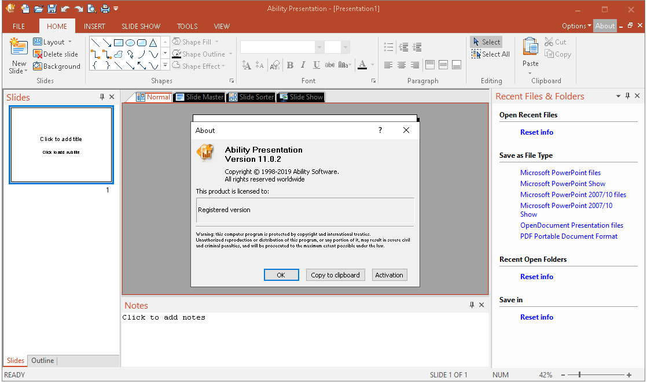
Task: Click the Activation button
Action: click(x=389, y=275)
